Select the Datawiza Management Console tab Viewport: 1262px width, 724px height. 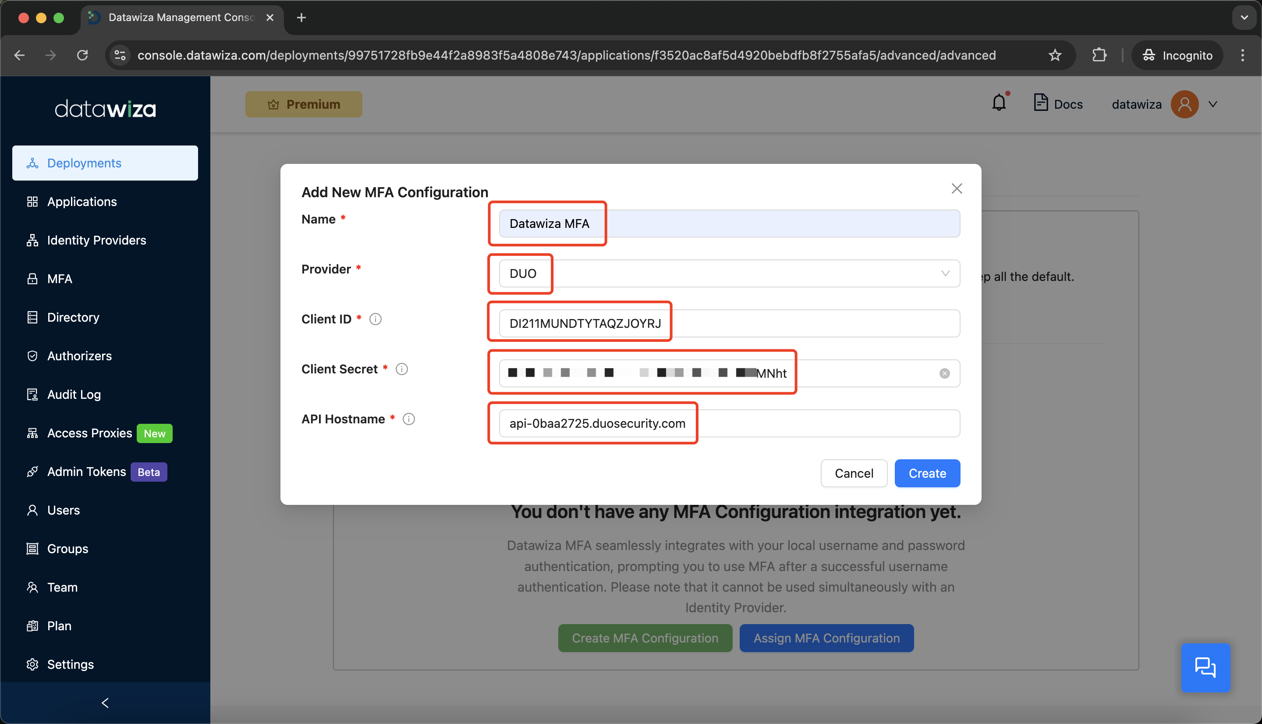182,18
